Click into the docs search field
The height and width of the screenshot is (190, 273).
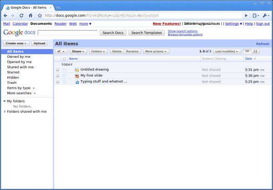point(67,33)
